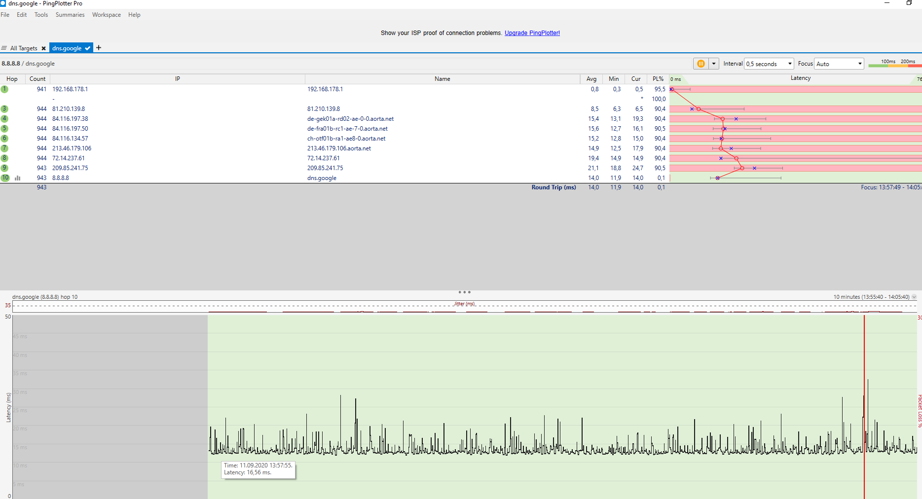Click the PingPlotter app icon in title bar
The width and height of the screenshot is (922, 499).
[x=3, y=3]
